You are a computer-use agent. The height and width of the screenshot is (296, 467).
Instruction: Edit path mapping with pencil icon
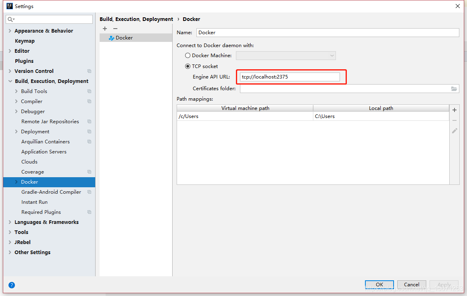pyautogui.click(x=454, y=130)
